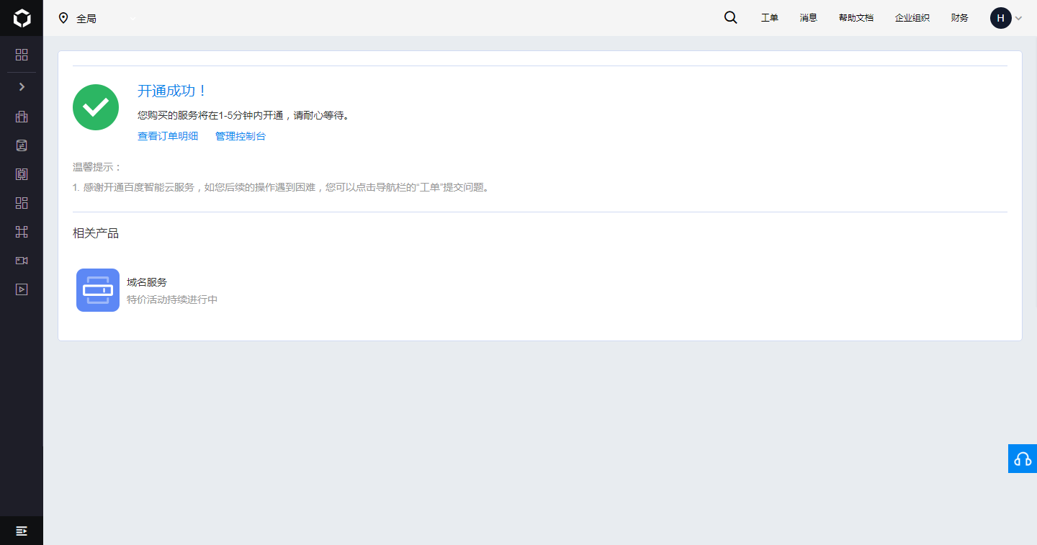Open the 域名服务 product title
Screen dimensions: 1037x545
point(147,282)
